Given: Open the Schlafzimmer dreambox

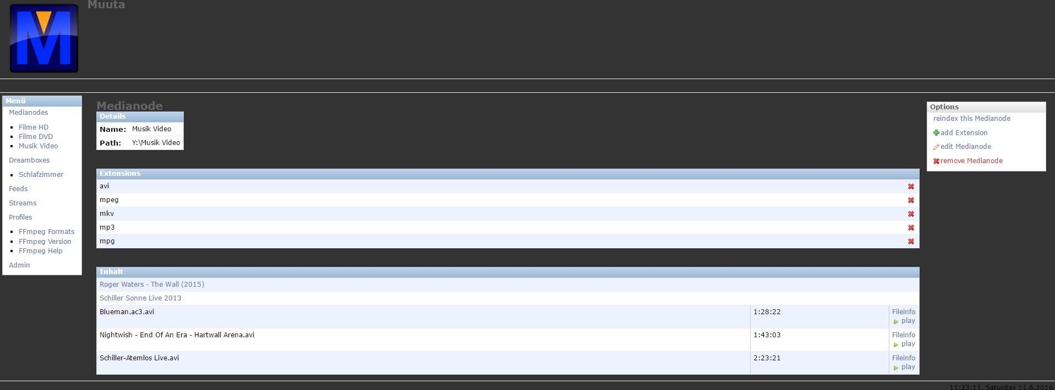Looking at the screenshot, I should click(x=41, y=175).
